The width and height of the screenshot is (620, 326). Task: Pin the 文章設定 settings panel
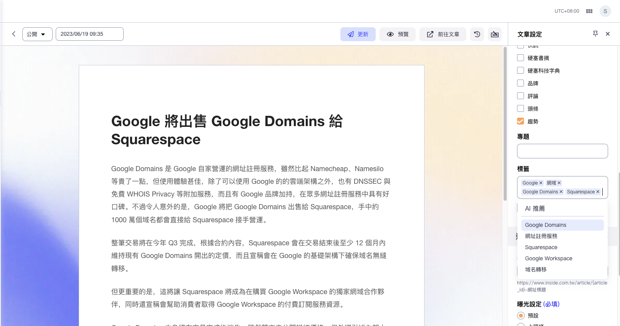click(x=595, y=34)
